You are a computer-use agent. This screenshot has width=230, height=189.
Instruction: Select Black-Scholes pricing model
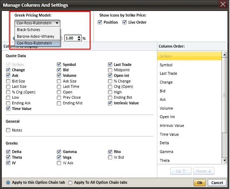coord(29,30)
